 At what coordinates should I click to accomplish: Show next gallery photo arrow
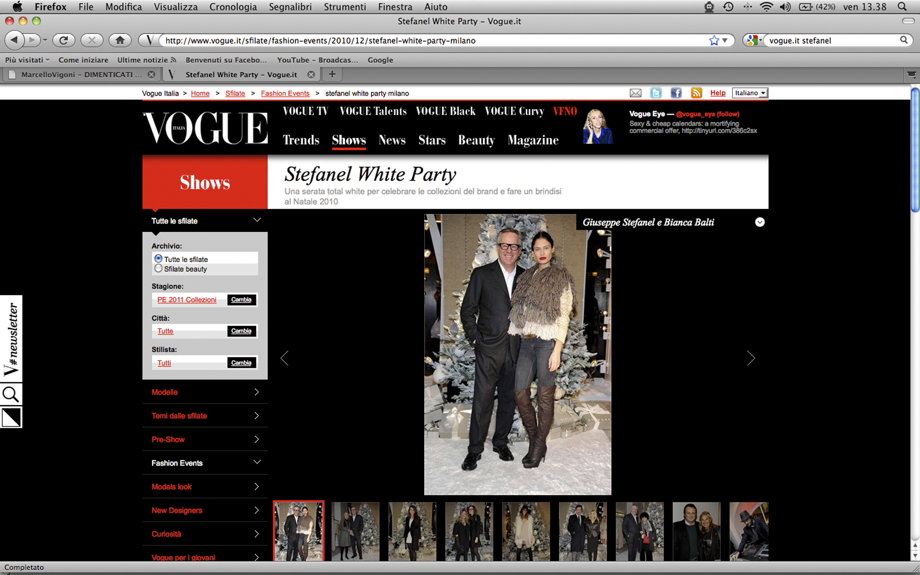[751, 358]
